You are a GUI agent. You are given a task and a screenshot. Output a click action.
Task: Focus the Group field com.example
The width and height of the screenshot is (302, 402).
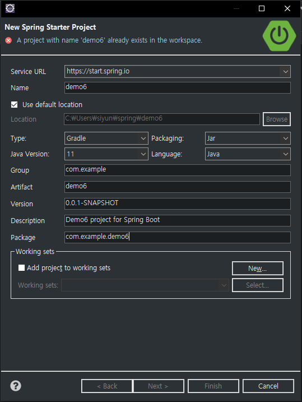(x=178, y=170)
